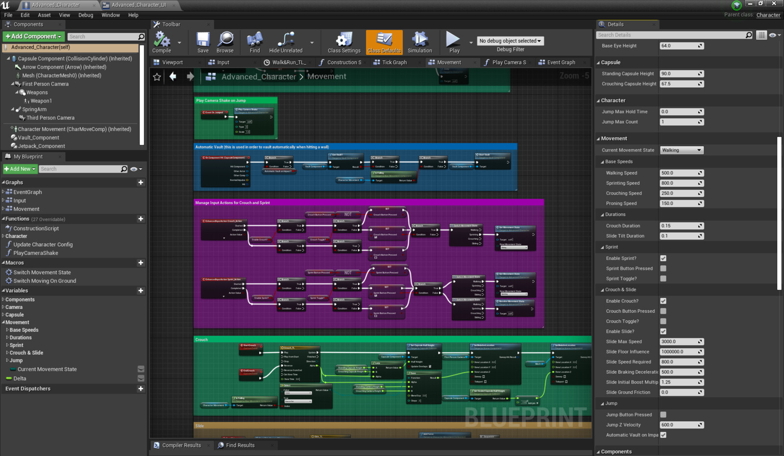784x456 pixels.
Task: Toggle Crouch Toggle? checkbox
Action: tap(663, 322)
